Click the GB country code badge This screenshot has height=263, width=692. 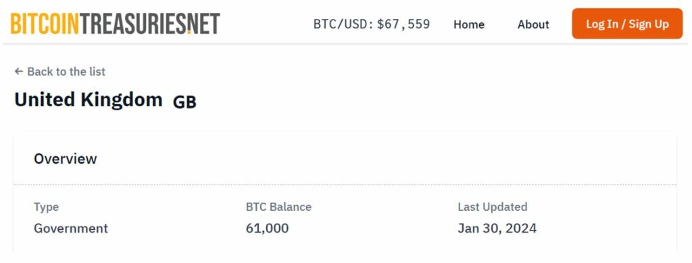tap(184, 102)
